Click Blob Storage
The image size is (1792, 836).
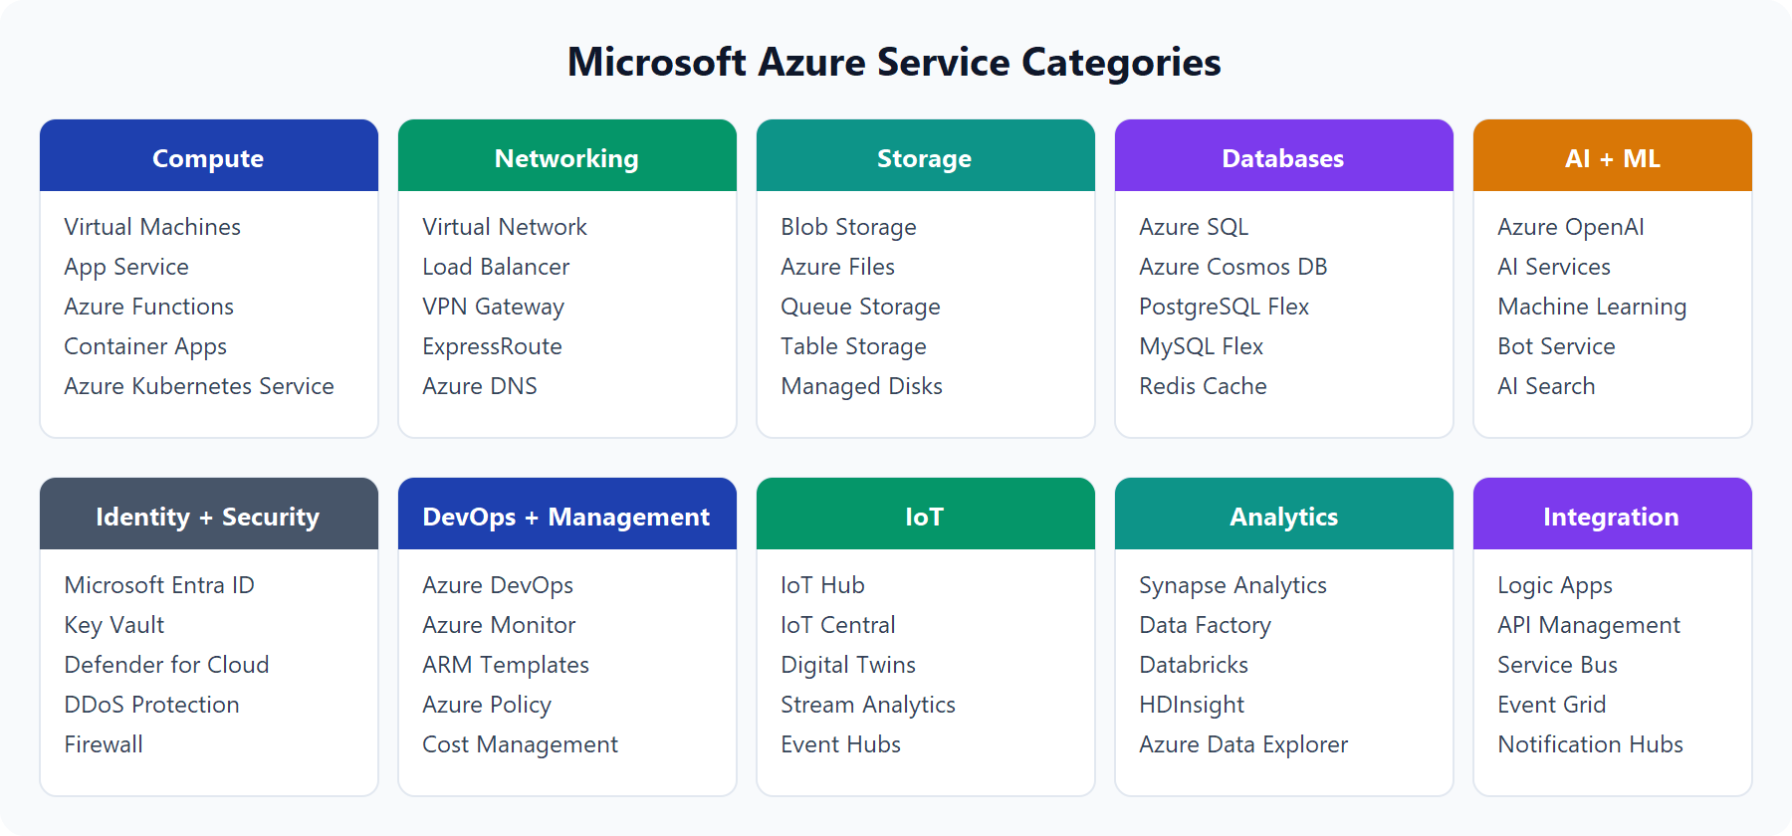(x=848, y=227)
